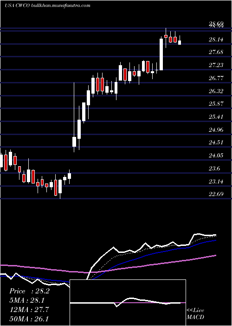Click the 28.14 price axis label

coord(216,39)
